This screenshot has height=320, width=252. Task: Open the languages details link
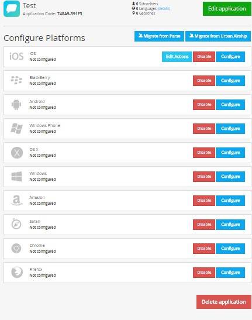(164, 8)
